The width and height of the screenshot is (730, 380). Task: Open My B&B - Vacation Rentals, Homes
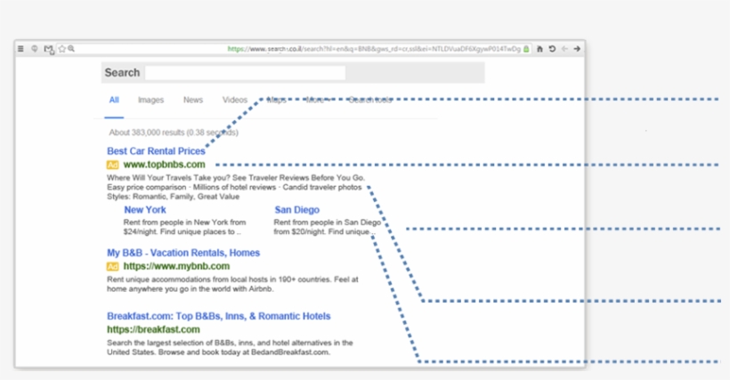pyautogui.click(x=183, y=253)
